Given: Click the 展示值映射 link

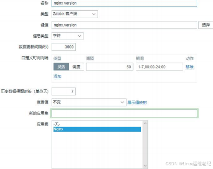Looking at the screenshot, I should coord(137,102).
